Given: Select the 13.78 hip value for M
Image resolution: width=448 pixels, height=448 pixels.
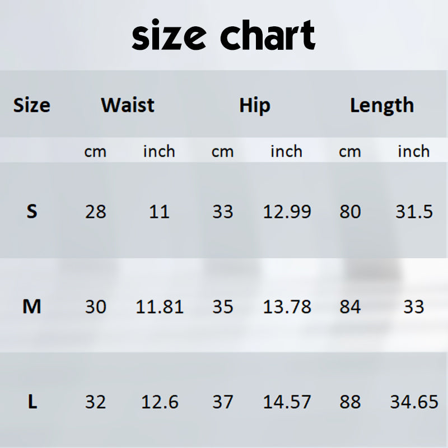Looking at the screenshot, I should pos(287,307).
